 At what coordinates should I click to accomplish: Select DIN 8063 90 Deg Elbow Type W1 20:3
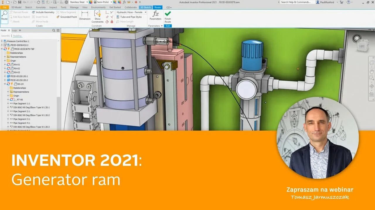[x=32, y=127]
